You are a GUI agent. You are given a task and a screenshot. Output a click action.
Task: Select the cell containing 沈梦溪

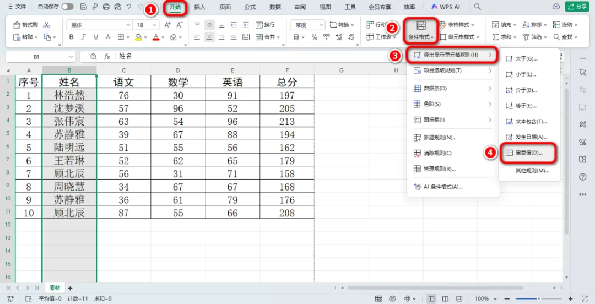tap(69, 108)
